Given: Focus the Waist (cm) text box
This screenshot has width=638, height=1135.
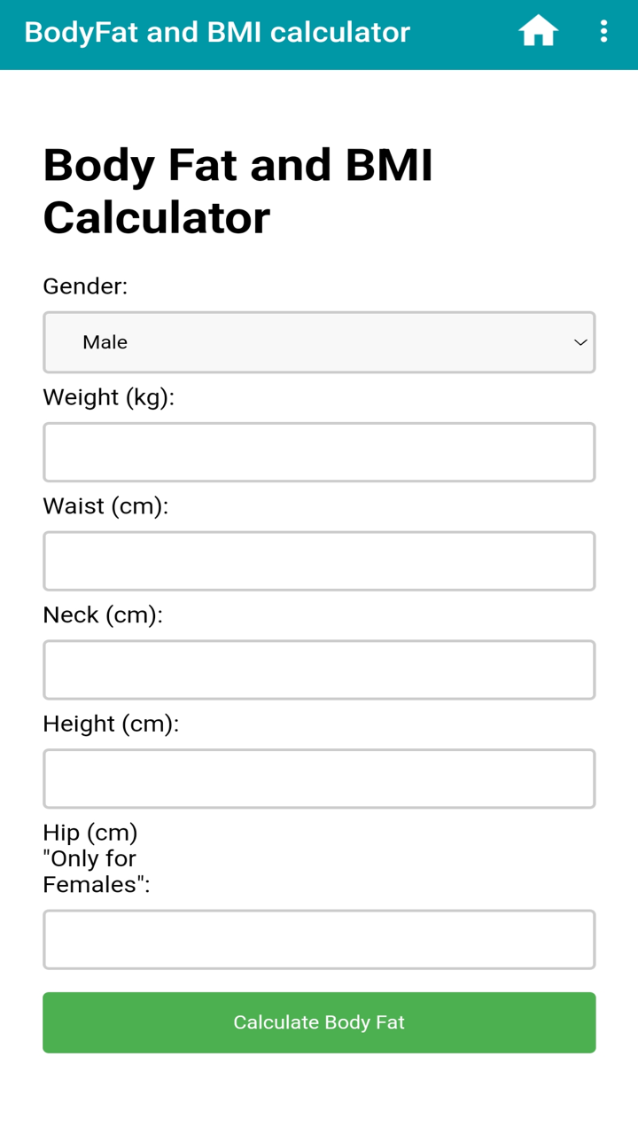Looking at the screenshot, I should [x=319, y=560].
